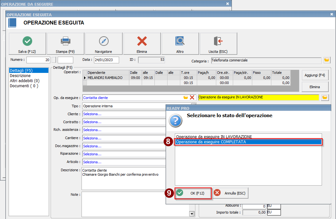Open Documenti ( 0 ) section
This screenshot has width=336, height=219.
tap(24, 86)
